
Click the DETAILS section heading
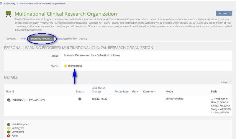click(x=11, y=77)
